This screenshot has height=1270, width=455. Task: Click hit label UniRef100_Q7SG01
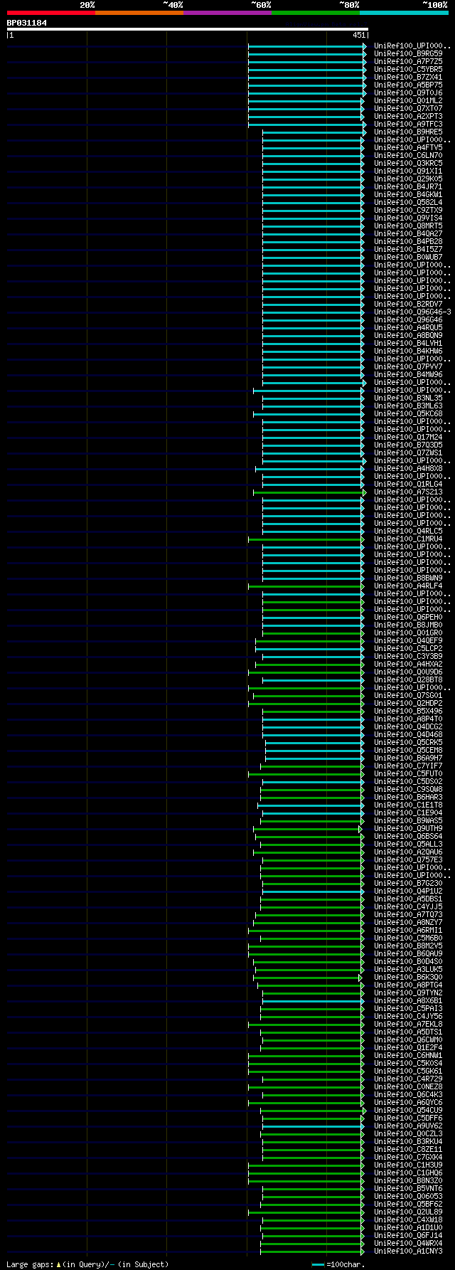click(408, 695)
